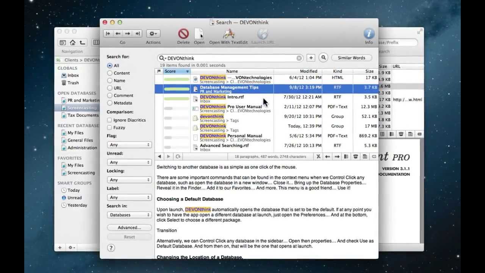Open gear menu below background window sidebar
This screenshot has width=485, height=273.
71,248
